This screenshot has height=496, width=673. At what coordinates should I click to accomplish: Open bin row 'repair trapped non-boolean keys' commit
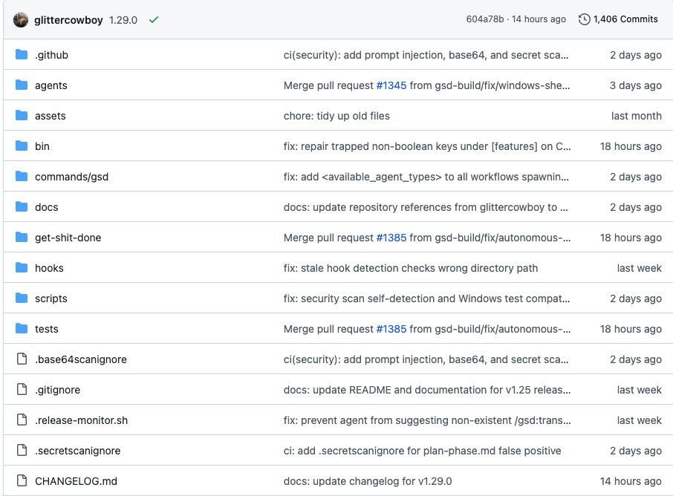coord(427,146)
